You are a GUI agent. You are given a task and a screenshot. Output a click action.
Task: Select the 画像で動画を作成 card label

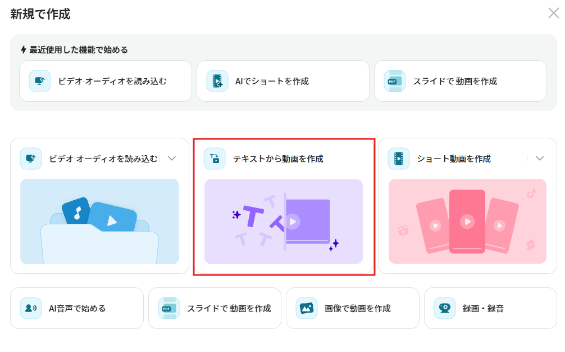tap(357, 308)
